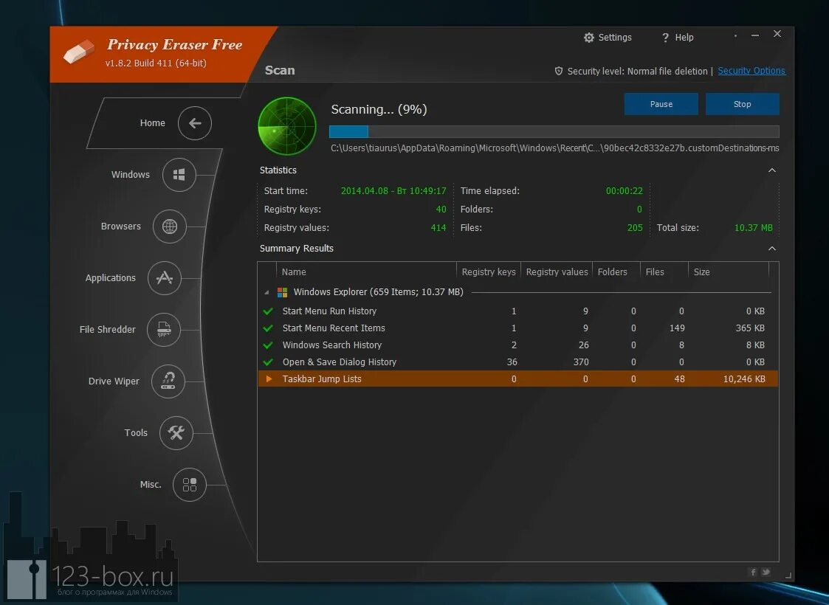Select the Taskbar Jump Lists row

tap(517, 378)
